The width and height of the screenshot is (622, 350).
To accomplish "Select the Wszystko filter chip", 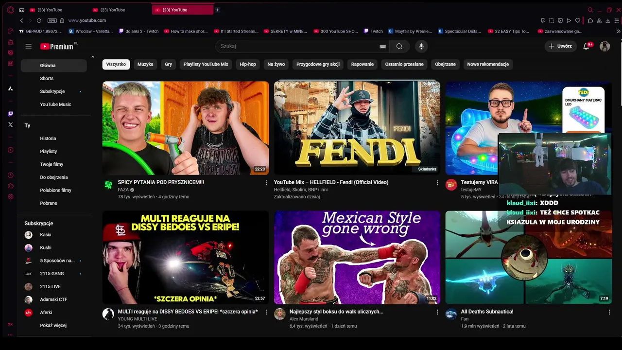I will click(x=116, y=64).
